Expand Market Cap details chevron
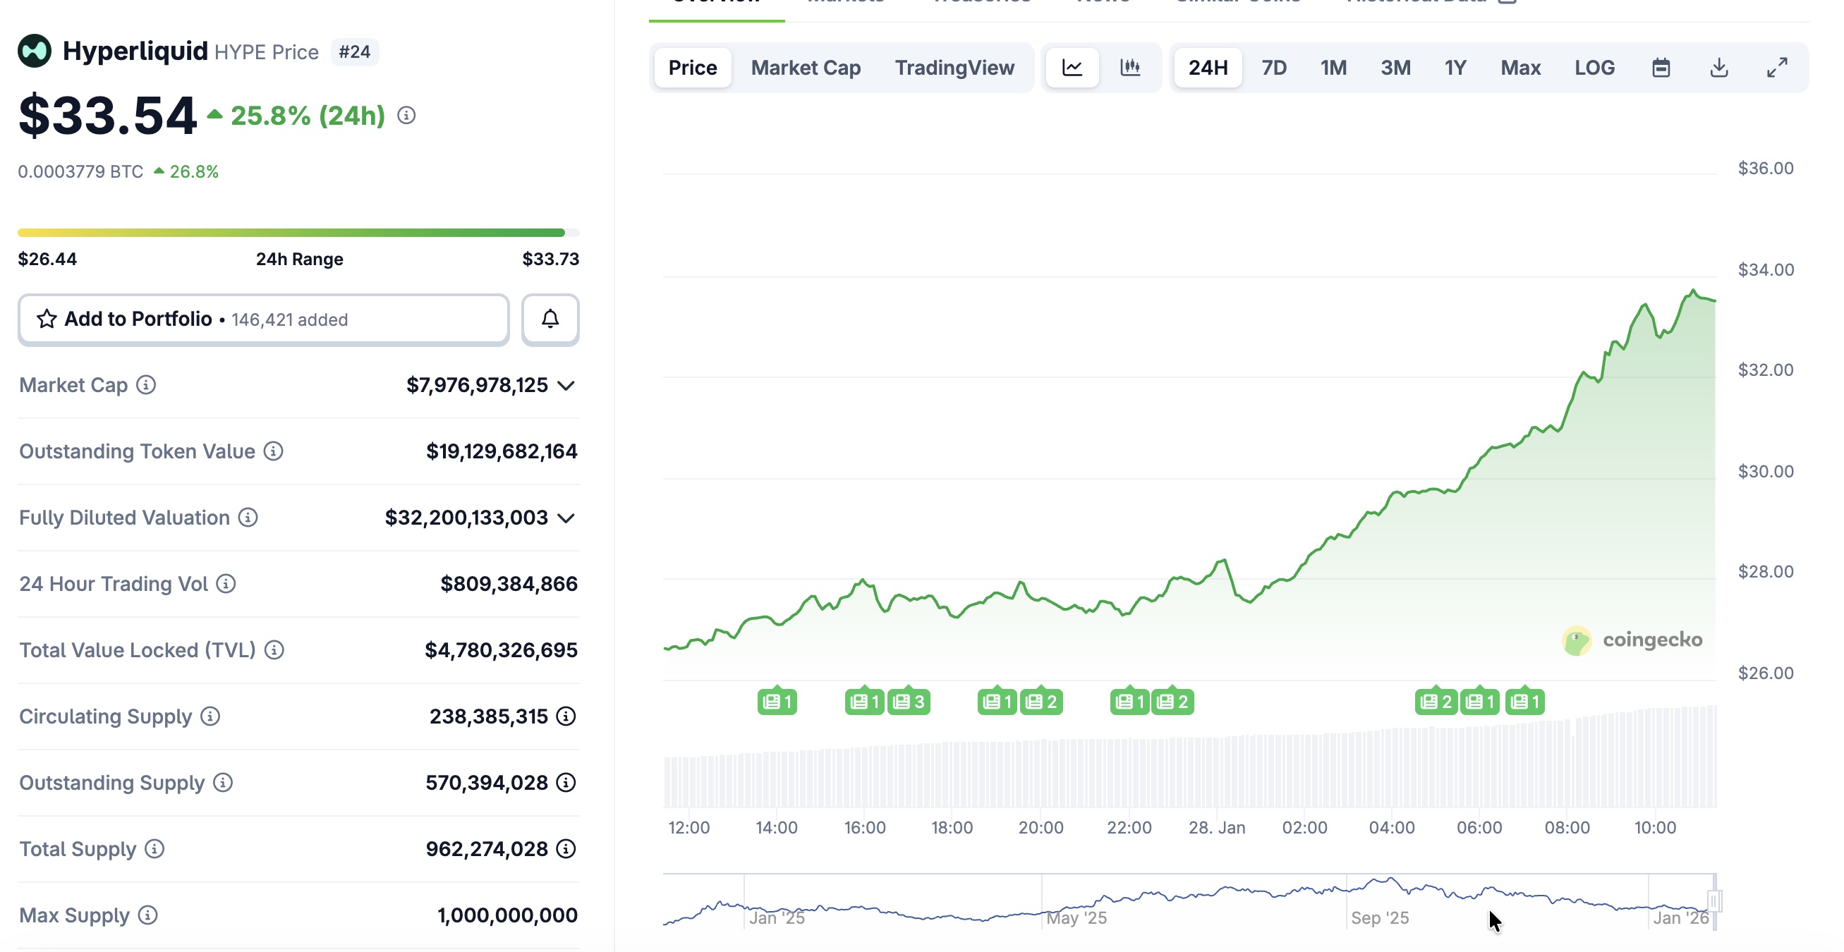The width and height of the screenshot is (1844, 952). (566, 386)
